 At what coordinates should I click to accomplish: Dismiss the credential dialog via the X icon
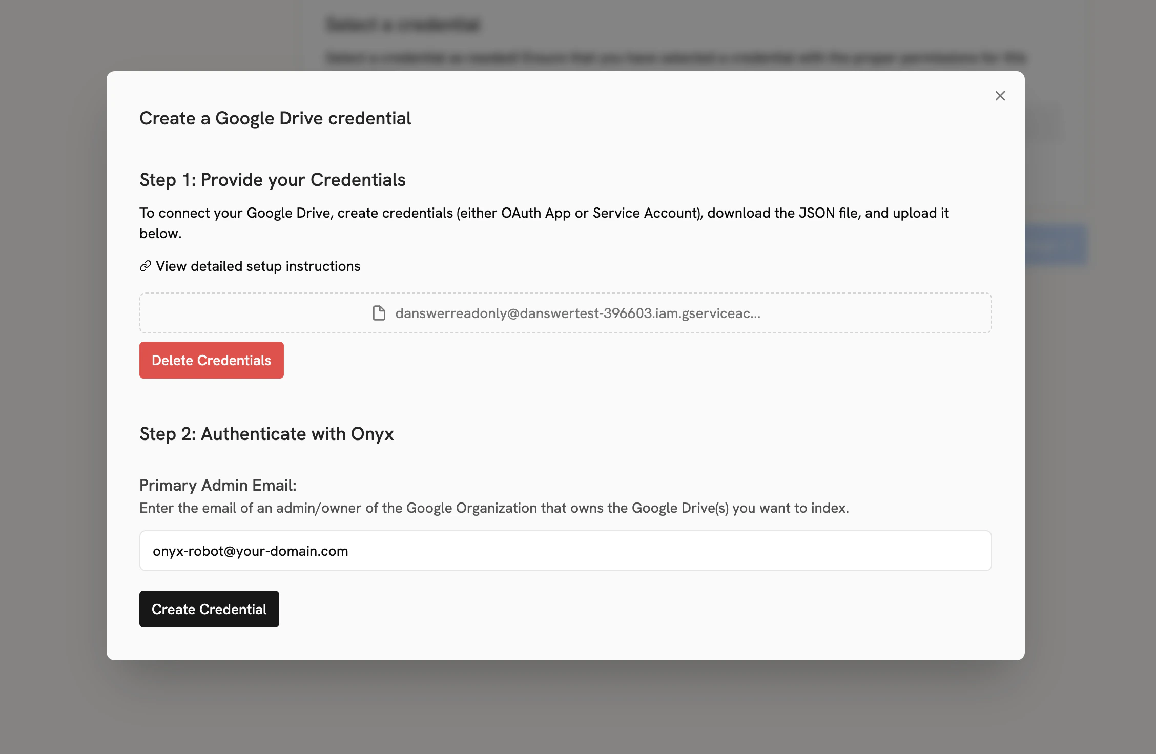click(1000, 95)
